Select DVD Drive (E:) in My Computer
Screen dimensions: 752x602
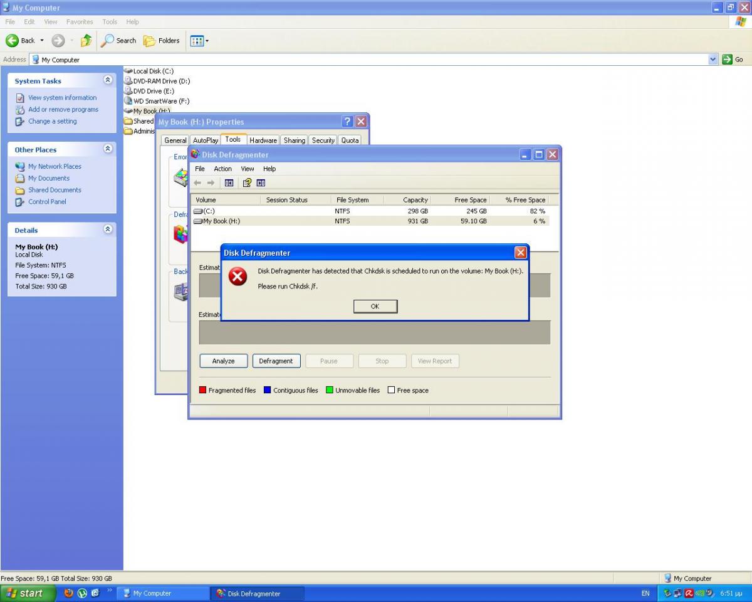point(149,92)
